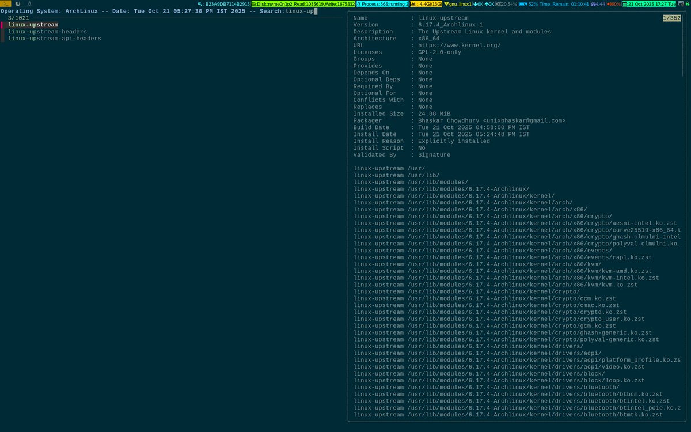The width and height of the screenshot is (691, 432).
Task: Click the key icon beside B23A9DB7114B2915
Action: coord(199,3)
